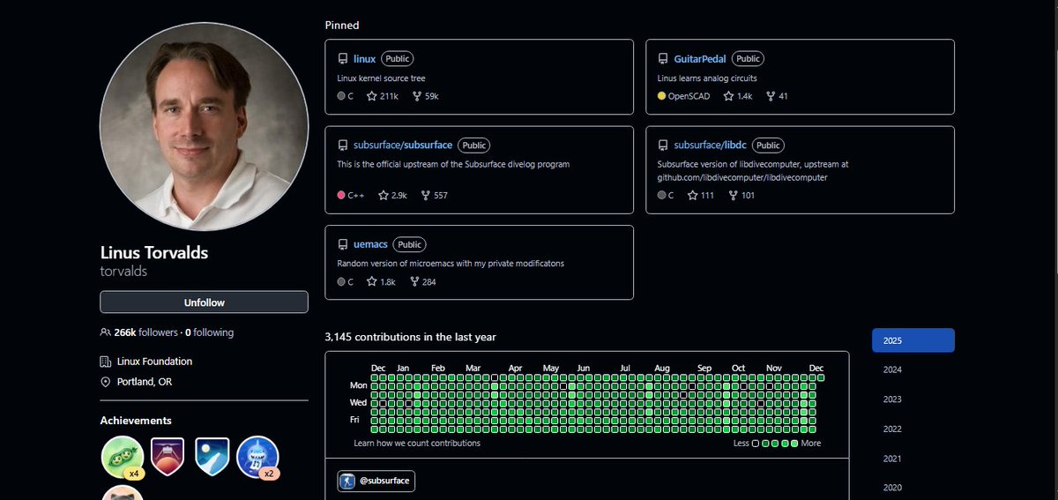Click Linus Torvalds profile avatar photo
The height and width of the screenshot is (500, 1058).
[204, 126]
